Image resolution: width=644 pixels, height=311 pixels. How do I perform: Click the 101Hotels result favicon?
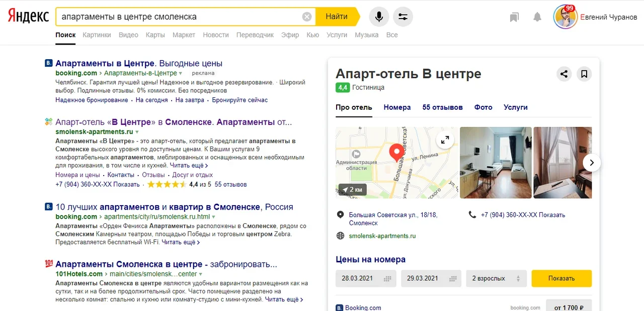pos(49,264)
